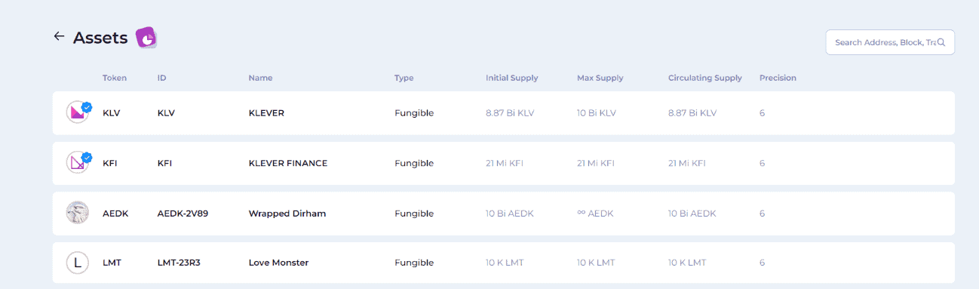Screen dimensions: 979x289
Task: Click the KLV token logo
Action: [x=78, y=113]
